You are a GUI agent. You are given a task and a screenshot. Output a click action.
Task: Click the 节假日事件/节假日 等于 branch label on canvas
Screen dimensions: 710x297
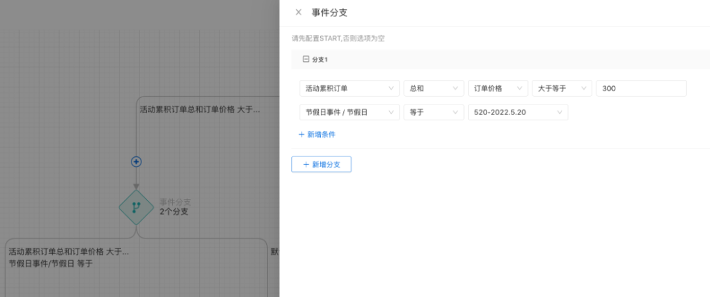(x=51, y=263)
